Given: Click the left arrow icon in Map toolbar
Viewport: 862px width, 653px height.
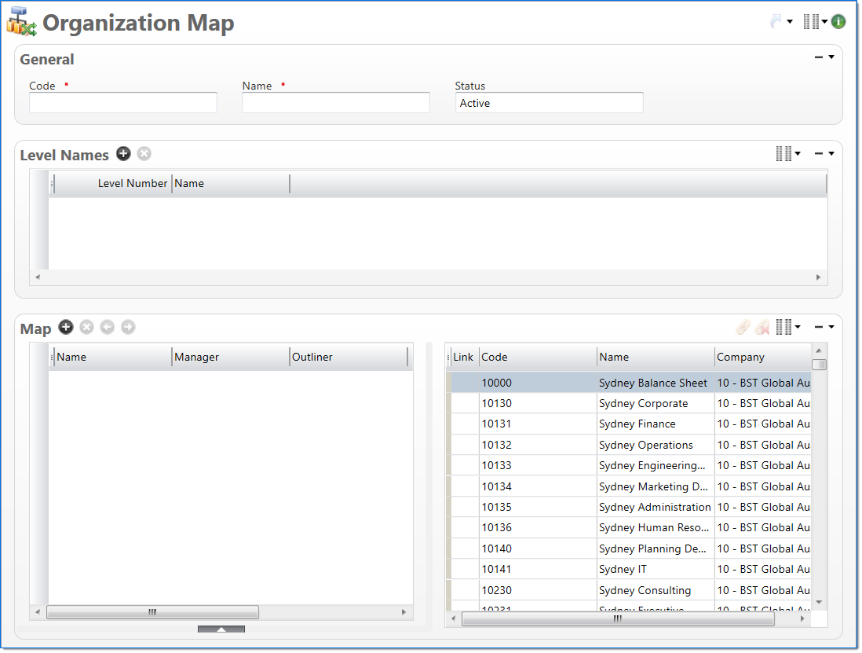Looking at the screenshot, I should (108, 327).
